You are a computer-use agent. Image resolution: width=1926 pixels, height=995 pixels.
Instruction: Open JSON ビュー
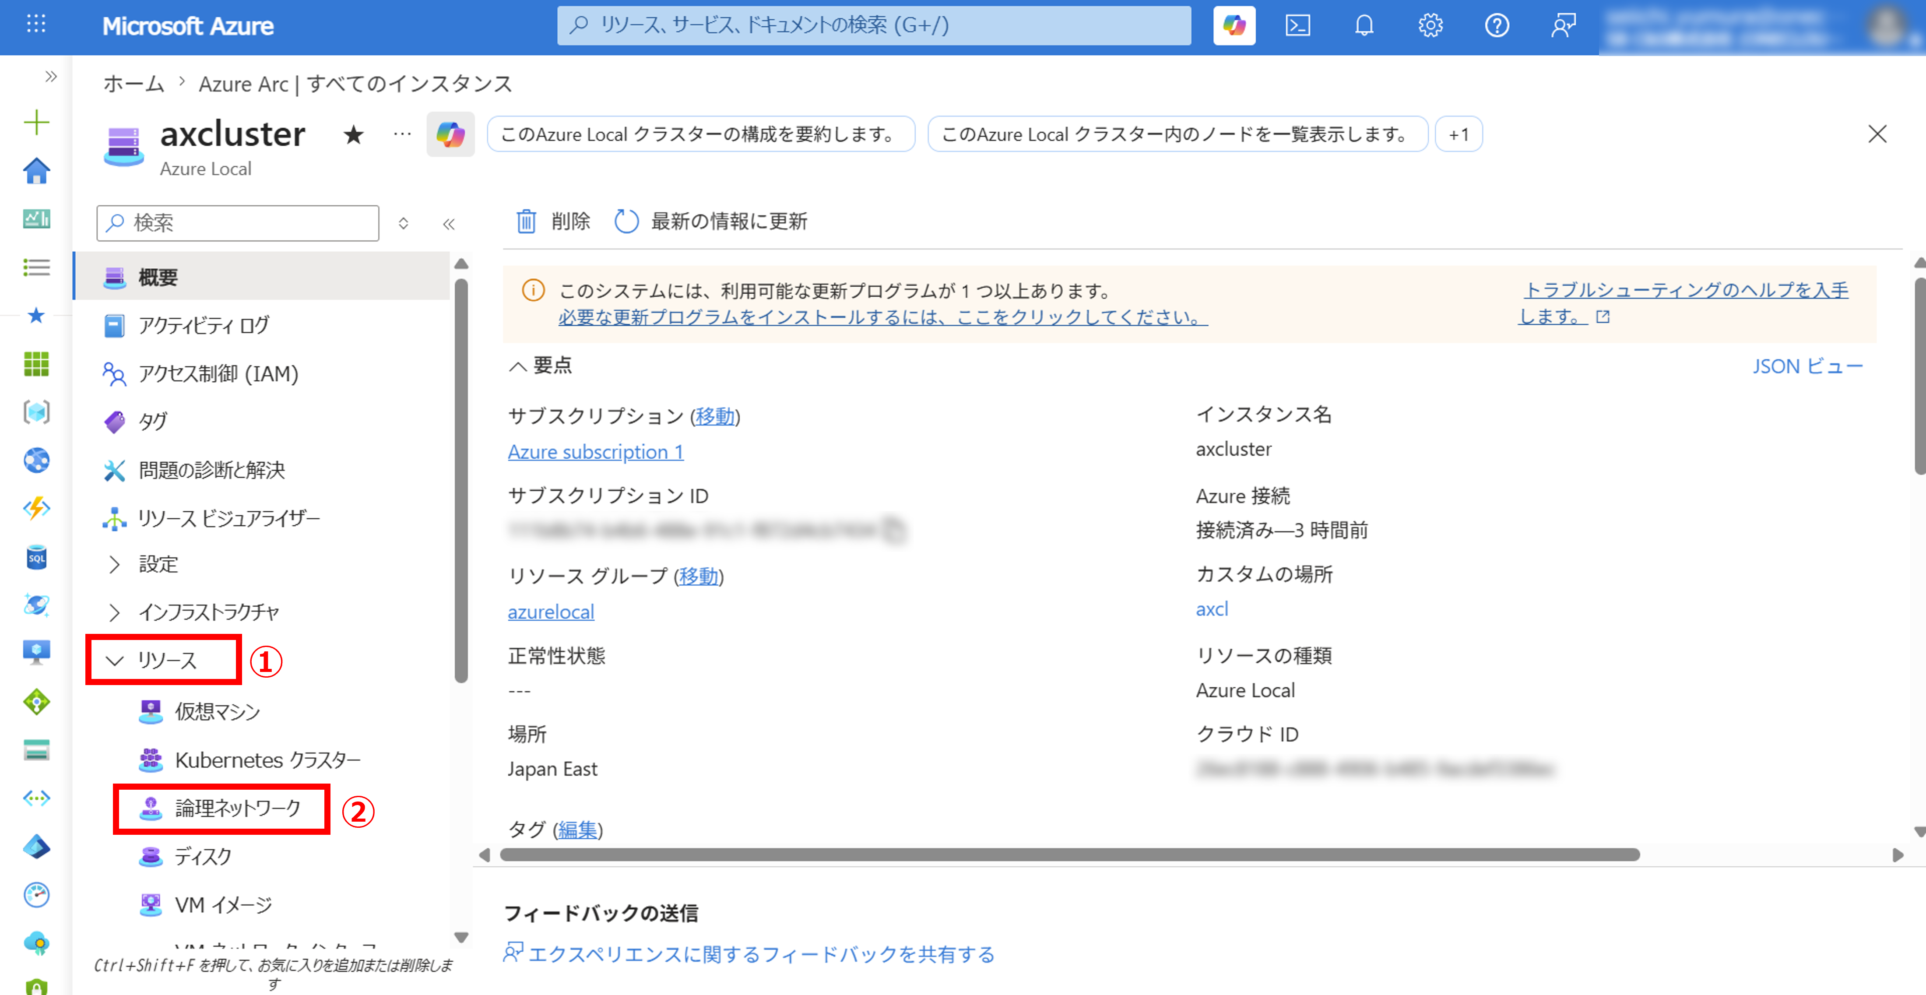pos(1807,366)
